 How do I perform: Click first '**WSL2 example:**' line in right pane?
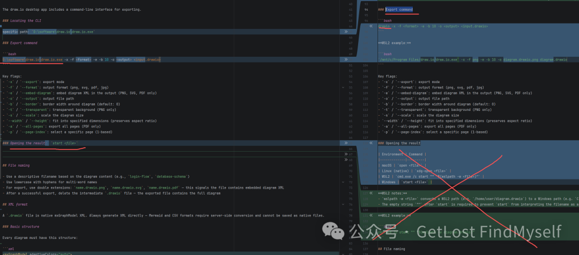pyautogui.click(x=395, y=43)
